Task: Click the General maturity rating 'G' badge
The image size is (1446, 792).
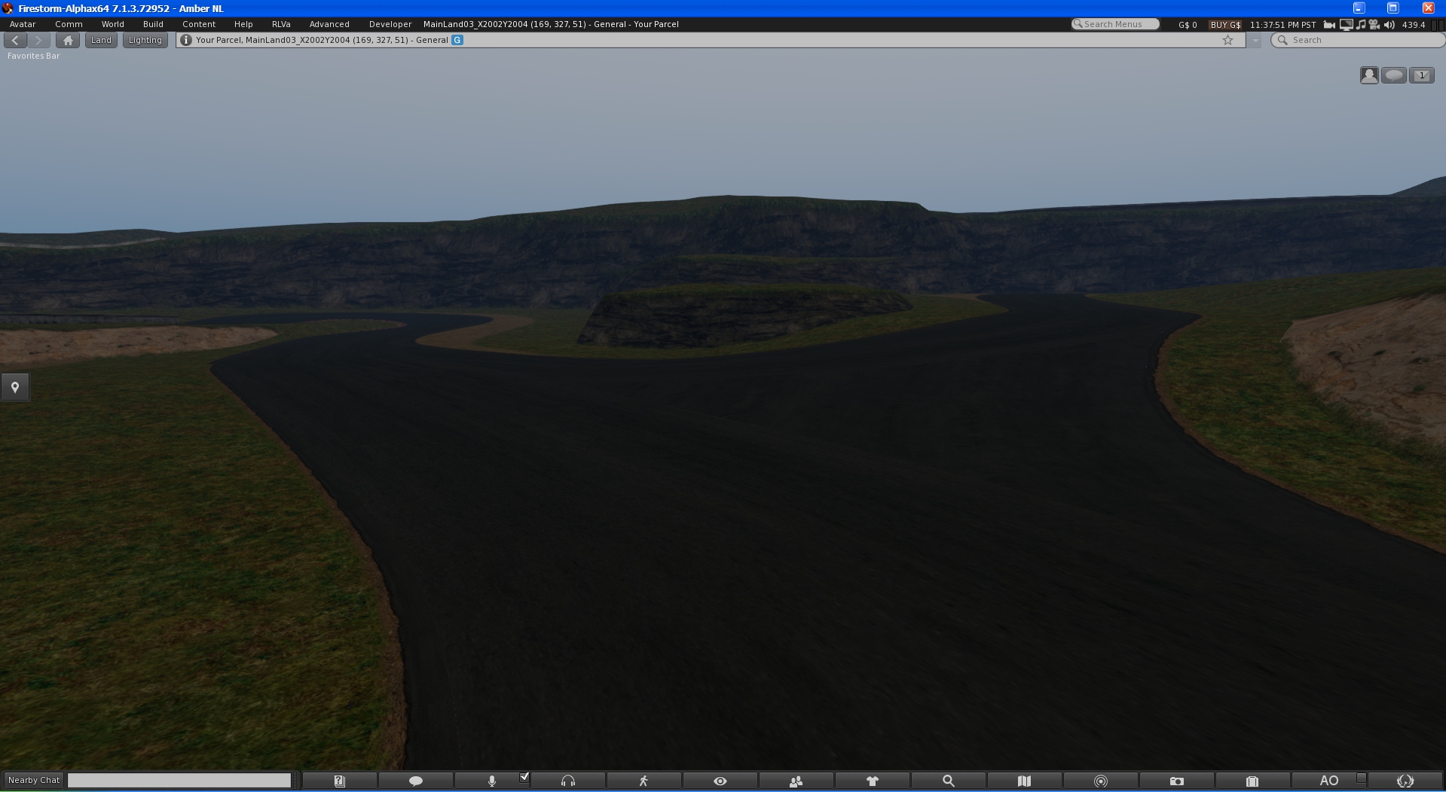Action: click(x=457, y=40)
